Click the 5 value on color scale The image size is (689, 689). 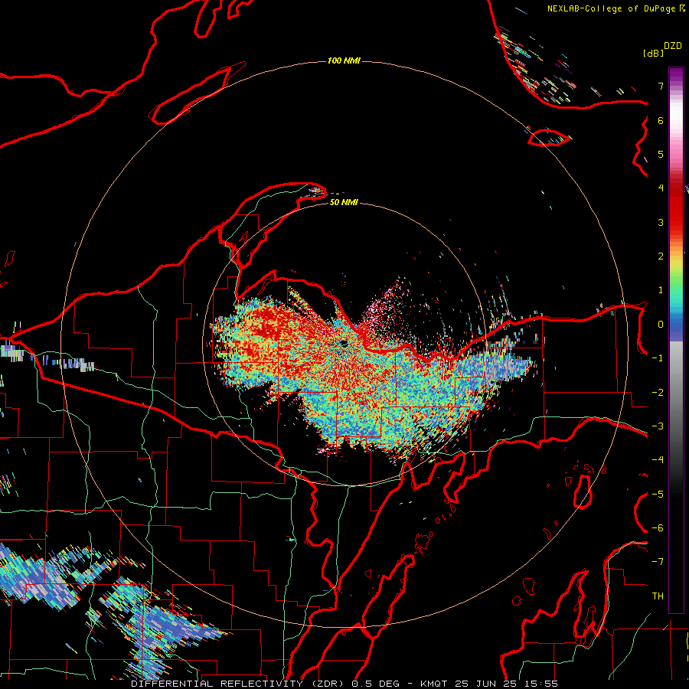(661, 154)
